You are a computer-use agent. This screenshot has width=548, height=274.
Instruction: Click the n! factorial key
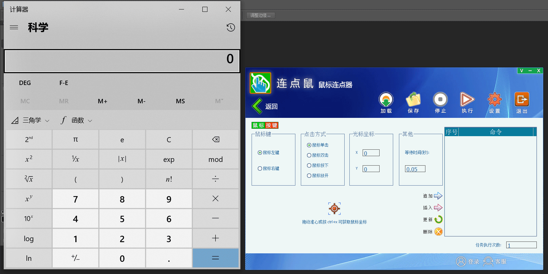pyautogui.click(x=169, y=179)
